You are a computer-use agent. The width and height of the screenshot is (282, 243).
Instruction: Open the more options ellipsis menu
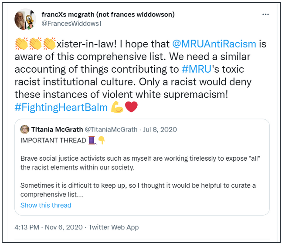[265, 14]
